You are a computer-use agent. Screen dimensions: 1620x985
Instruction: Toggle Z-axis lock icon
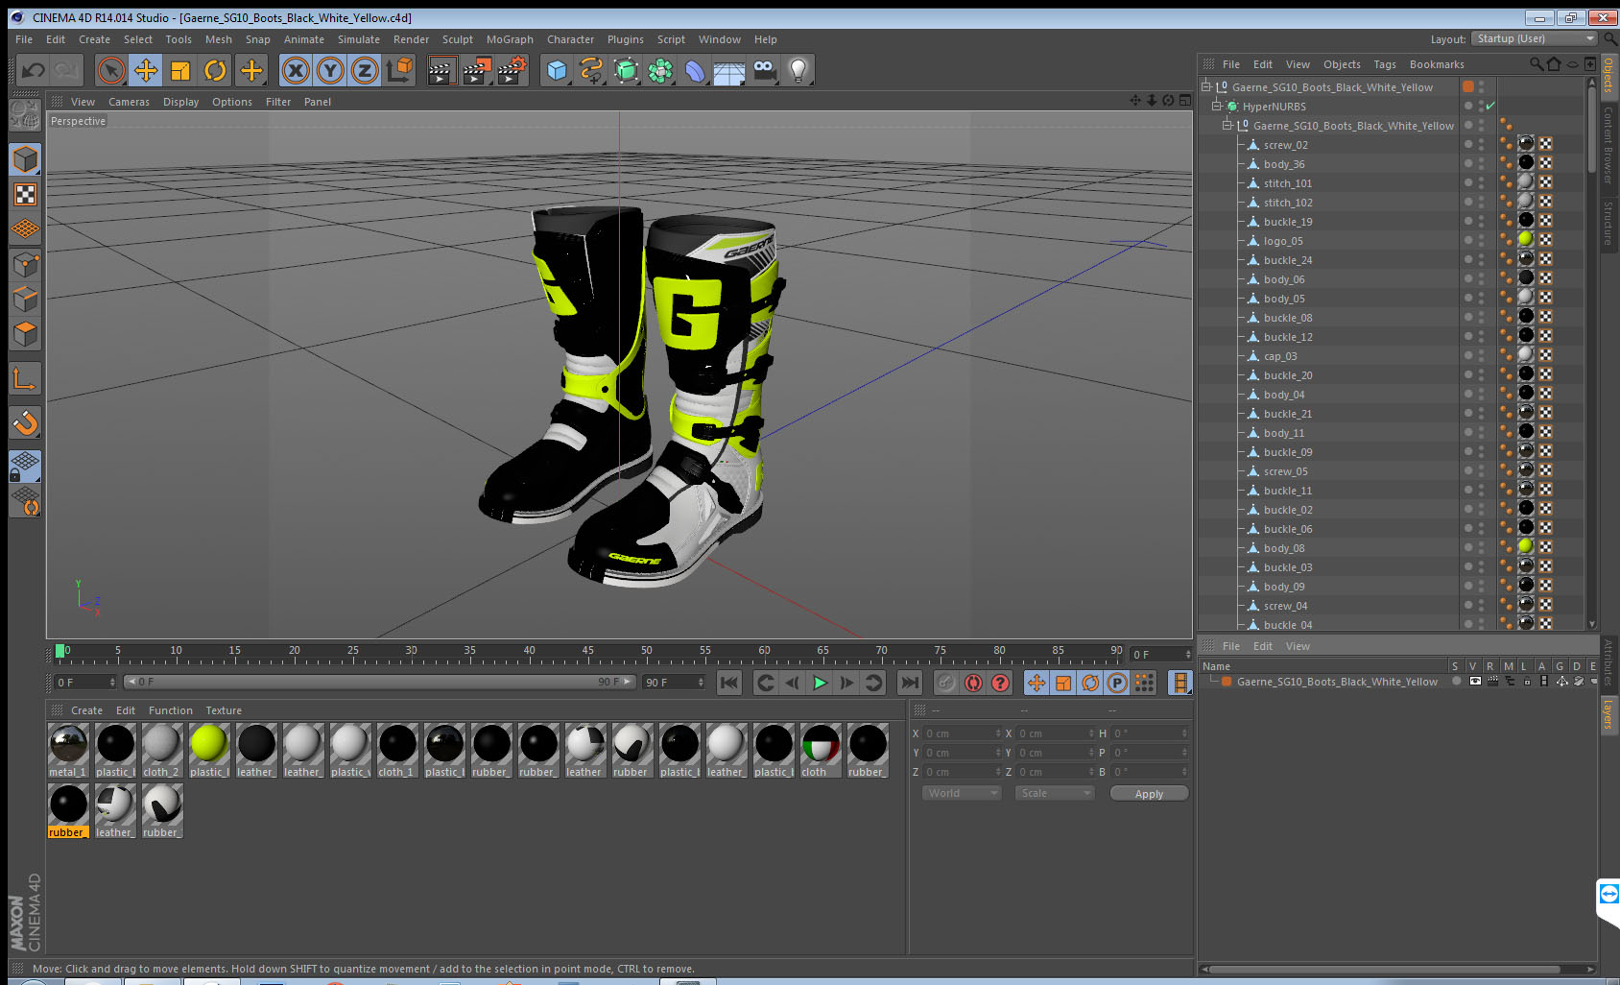click(x=365, y=70)
